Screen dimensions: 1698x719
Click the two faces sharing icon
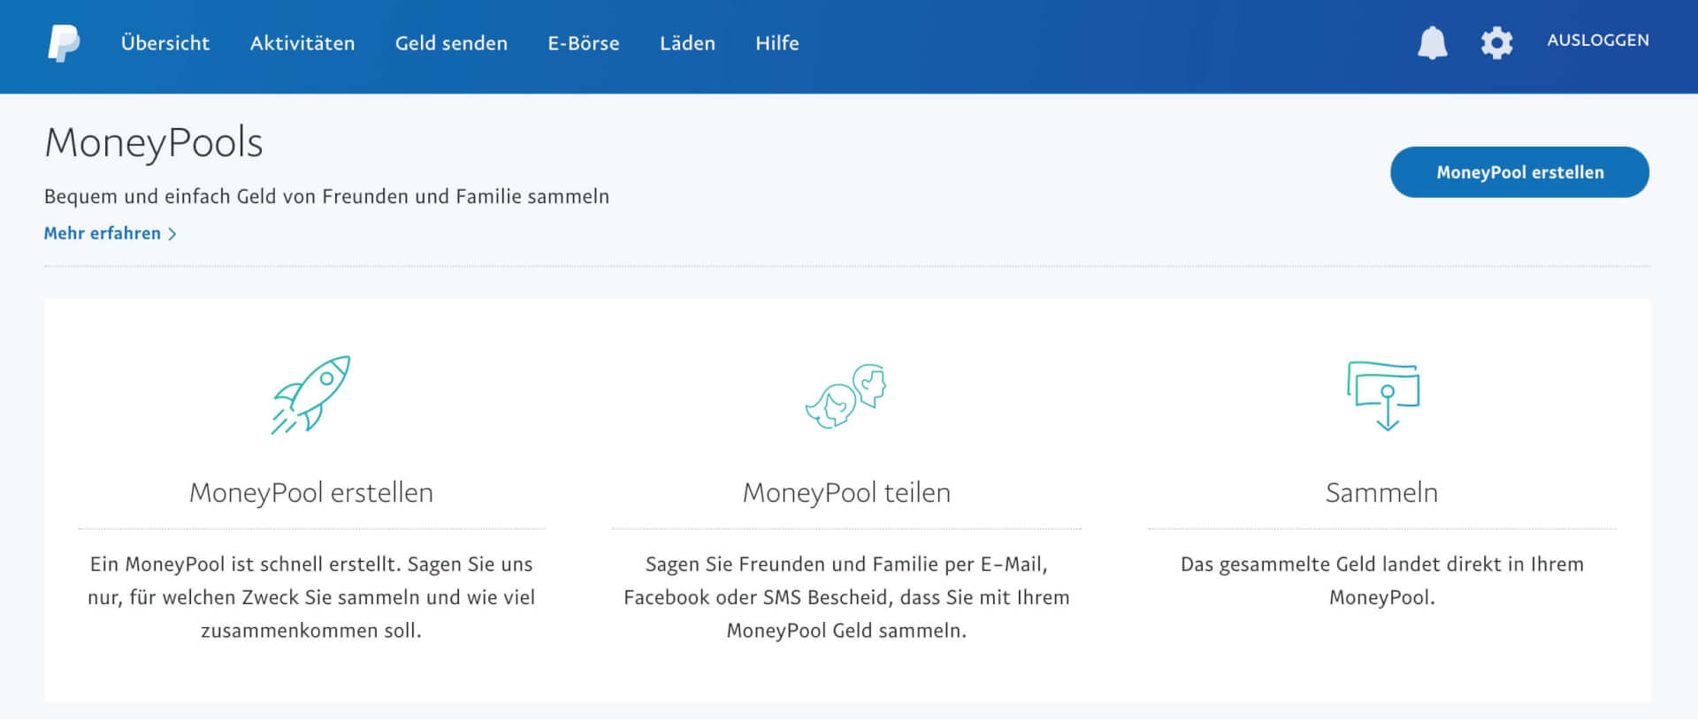coord(846,397)
